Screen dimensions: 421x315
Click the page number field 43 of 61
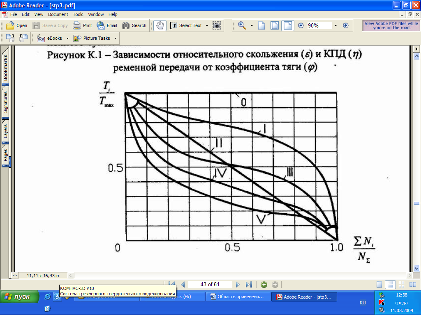tap(210, 285)
